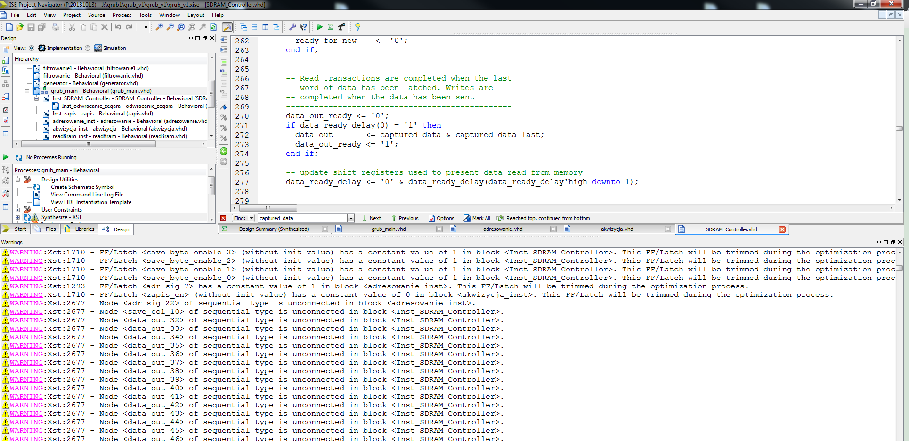Screen dimensions: 909x441
Task: Click the highlighted hammer toolbar icon
Action: pos(227,27)
